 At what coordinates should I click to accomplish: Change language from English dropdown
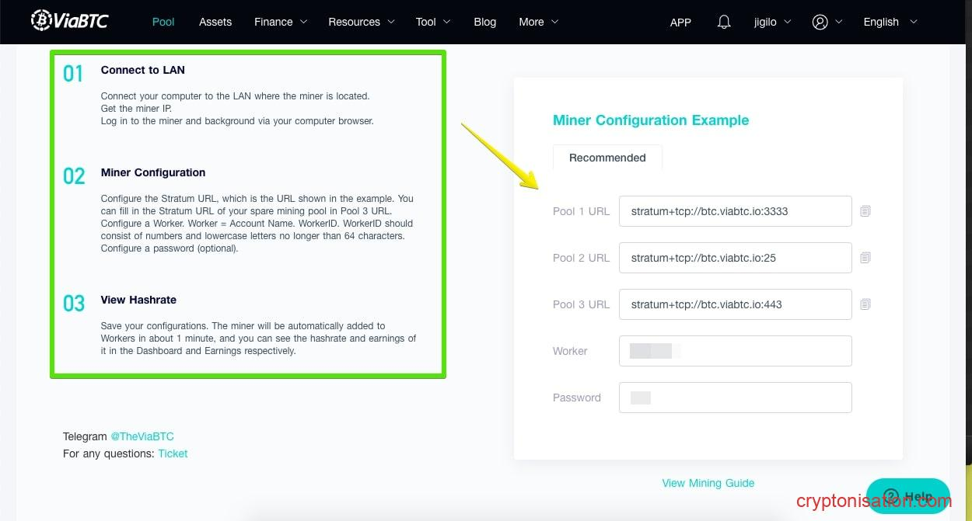[890, 22]
